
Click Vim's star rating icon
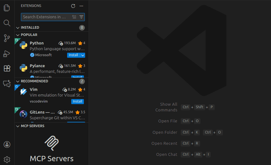click(80, 89)
